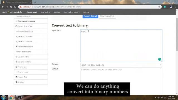178x100 pixels.
Task: Open the Action Center flag icon
Action: click(x=162, y=97)
